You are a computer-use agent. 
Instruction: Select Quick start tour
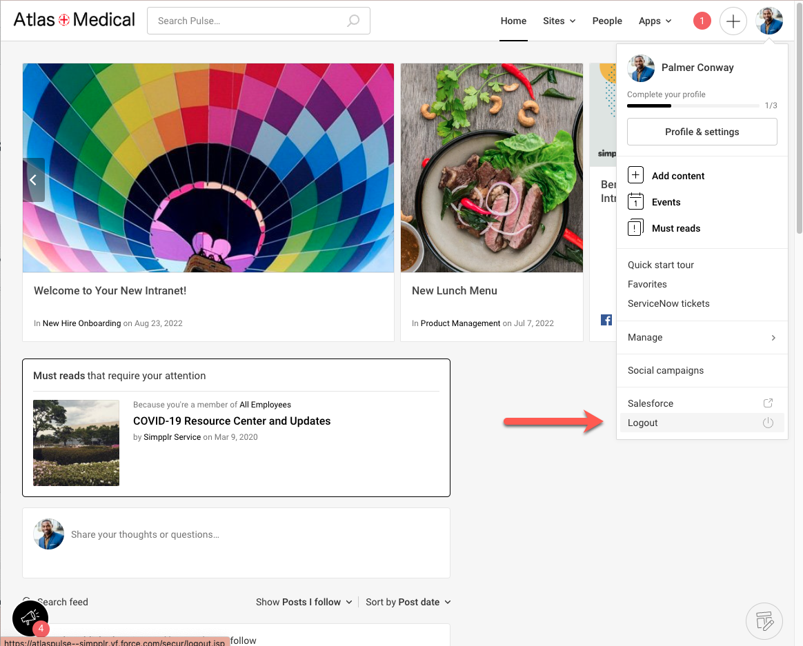click(661, 265)
